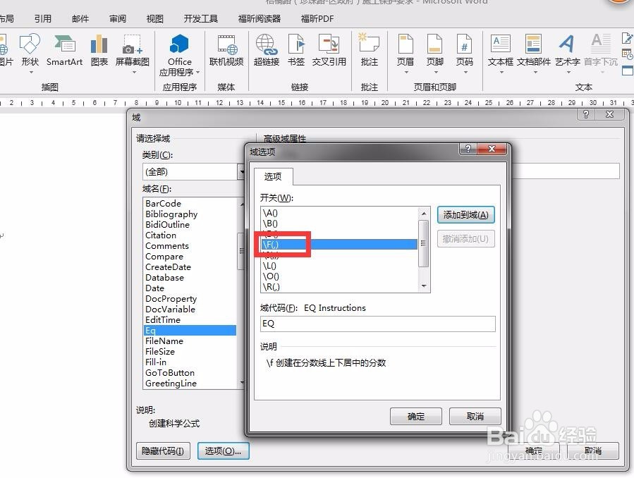
Task: Open the 引用 ribbon tab
Action: [x=42, y=18]
